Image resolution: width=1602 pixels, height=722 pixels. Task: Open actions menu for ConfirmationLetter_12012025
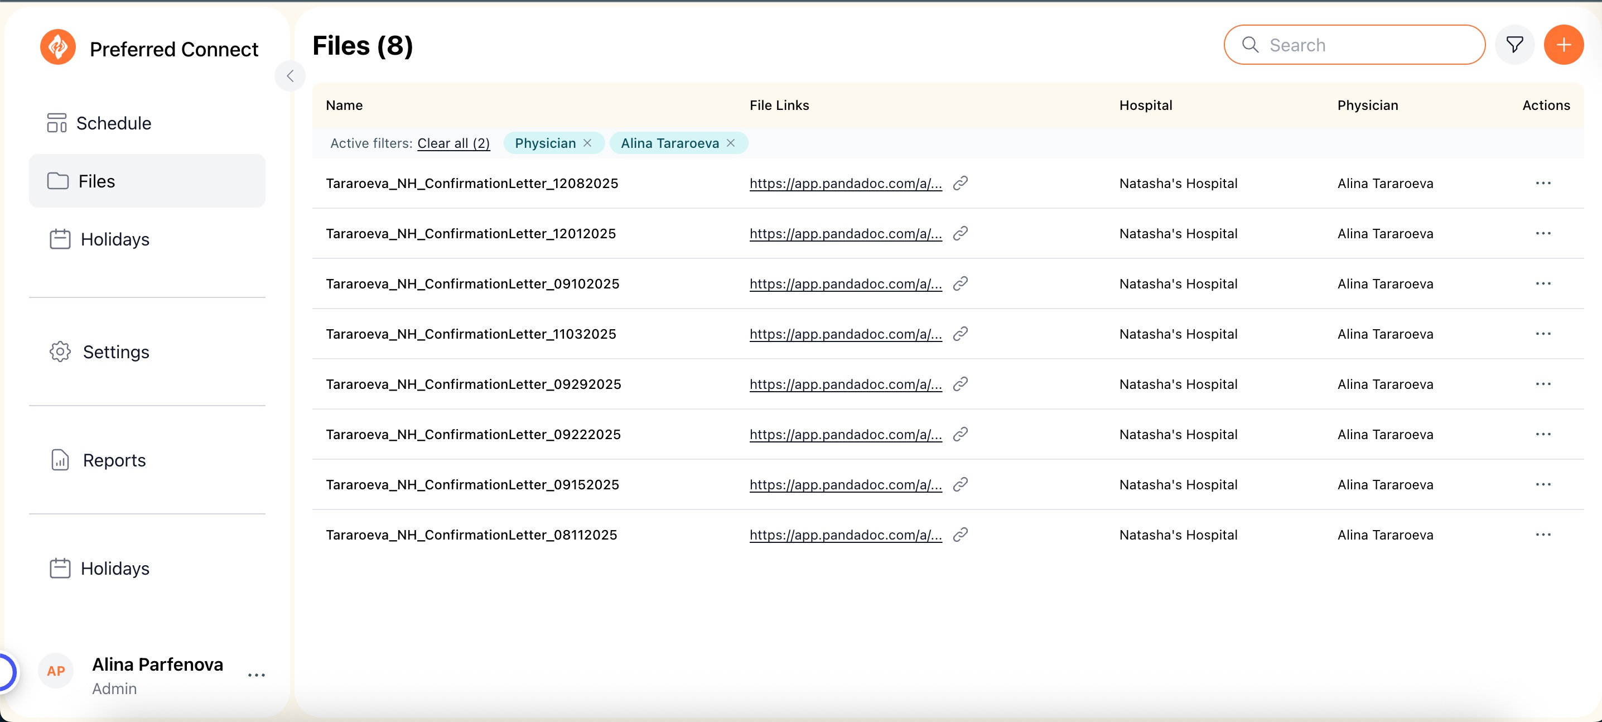click(x=1543, y=233)
